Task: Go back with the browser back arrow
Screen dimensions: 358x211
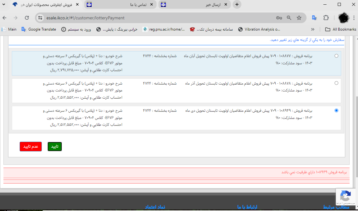Action: tap(5, 18)
